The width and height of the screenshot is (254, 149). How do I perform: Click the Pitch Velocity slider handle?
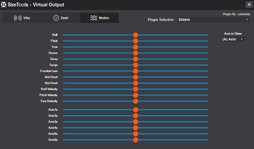[136, 95]
